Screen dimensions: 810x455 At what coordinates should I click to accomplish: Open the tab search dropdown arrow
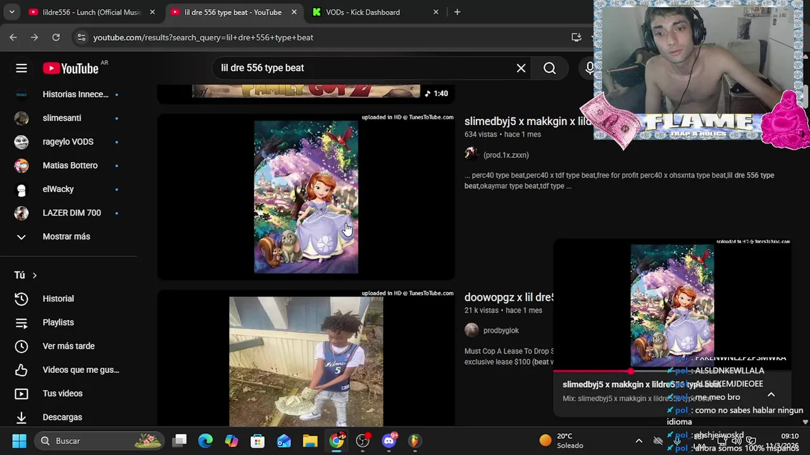pyautogui.click(x=11, y=12)
